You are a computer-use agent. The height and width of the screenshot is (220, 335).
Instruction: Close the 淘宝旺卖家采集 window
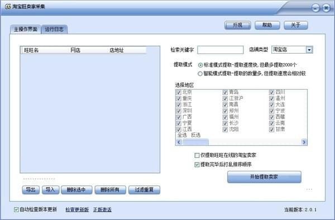326,8
